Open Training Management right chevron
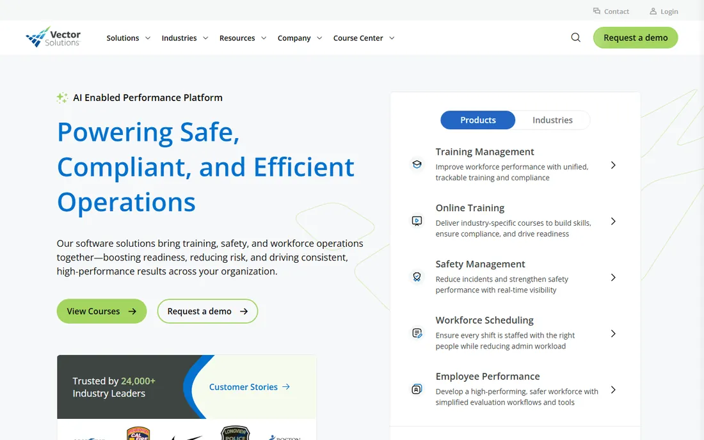704x440 pixels. coord(613,165)
